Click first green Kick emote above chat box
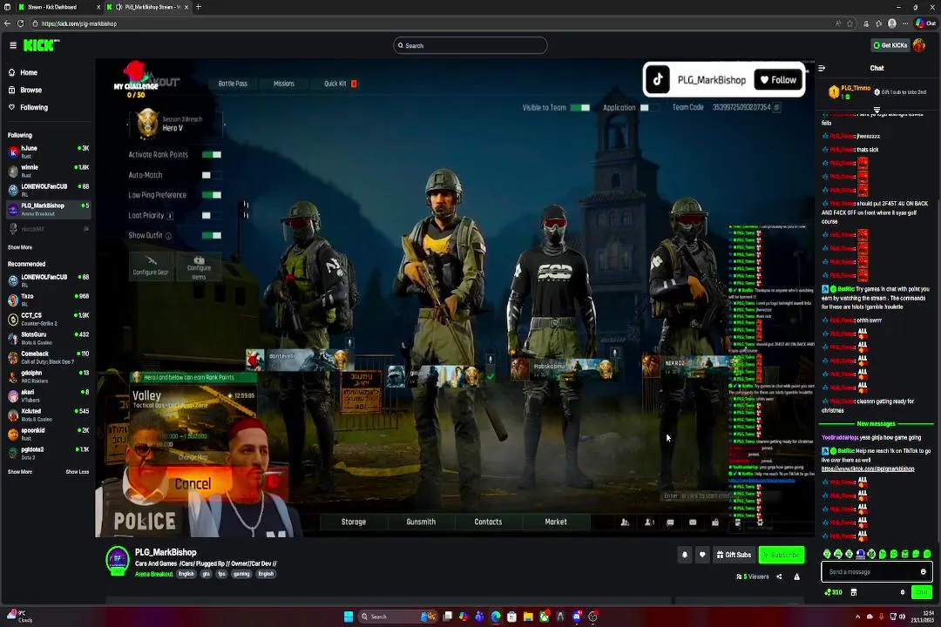Viewport: 941px width, 627px height. click(x=827, y=554)
